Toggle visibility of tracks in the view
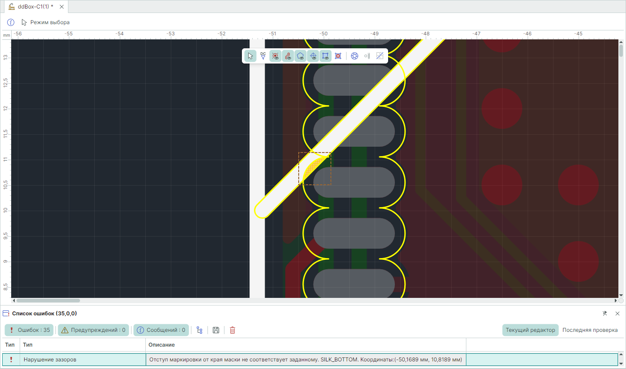The image size is (626, 369). point(288,56)
